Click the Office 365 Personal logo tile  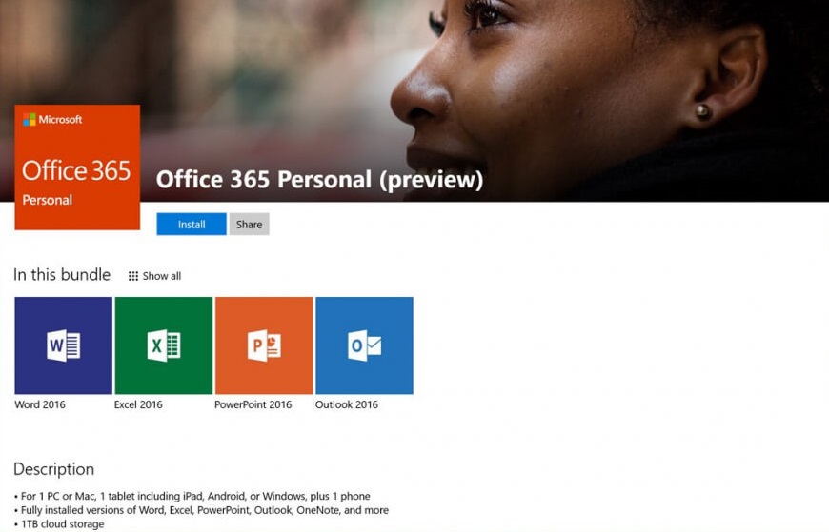[x=77, y=167]
